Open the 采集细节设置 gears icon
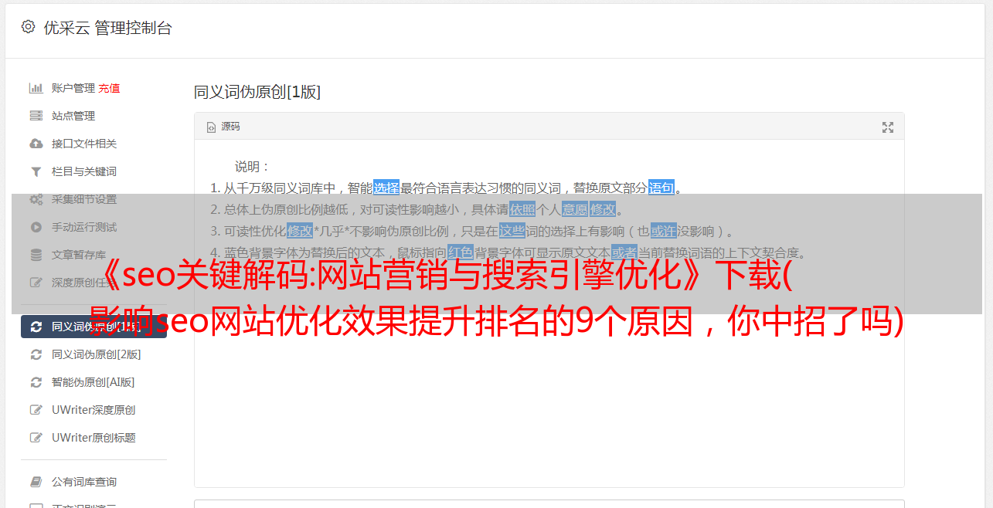The image size is (993, 508). pyautogui.click(x=36, y=199)
